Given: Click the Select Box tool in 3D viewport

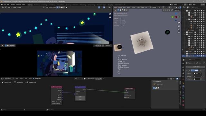Looking at the screenshot, I should coord(115,10).
